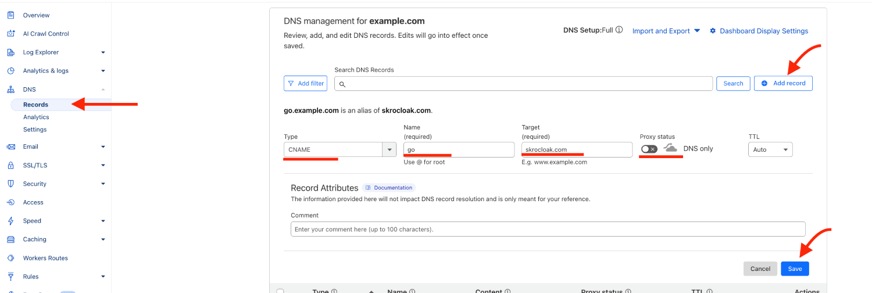Click the magnifier icon in the search box
Screen dimensions: 872x293
[342, 84]
